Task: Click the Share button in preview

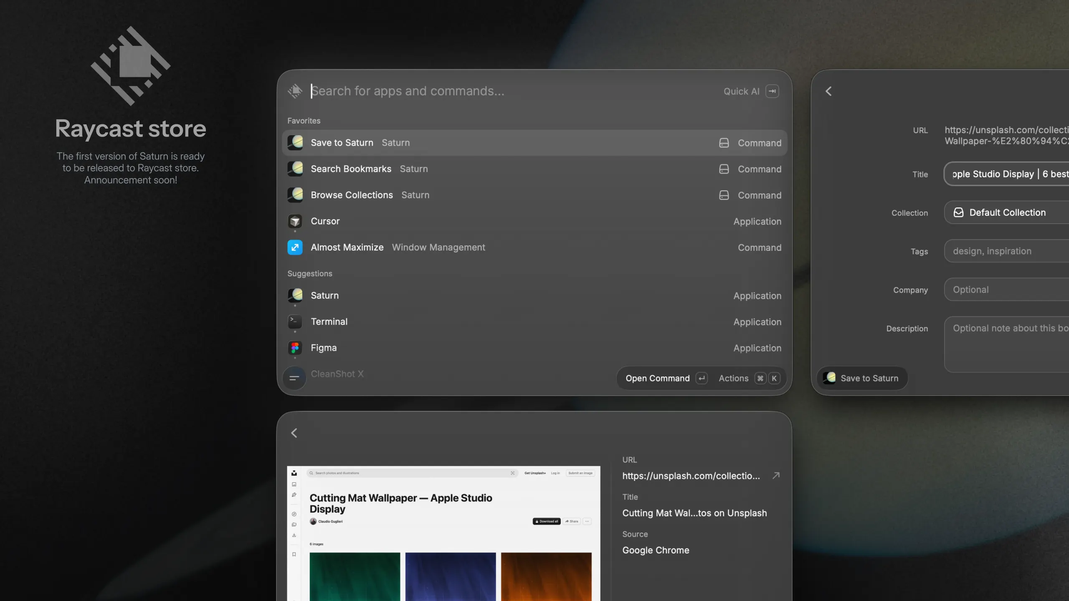Action: 572,521
